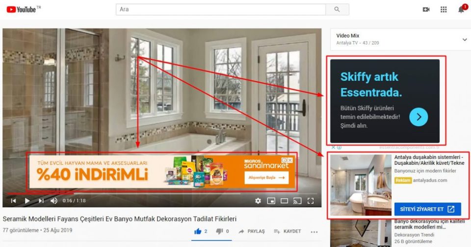Seek on the video progress bar
Image resolution: width=471 pixels, height=247 pixels.
pyautogui.click(x=162, y=194)
